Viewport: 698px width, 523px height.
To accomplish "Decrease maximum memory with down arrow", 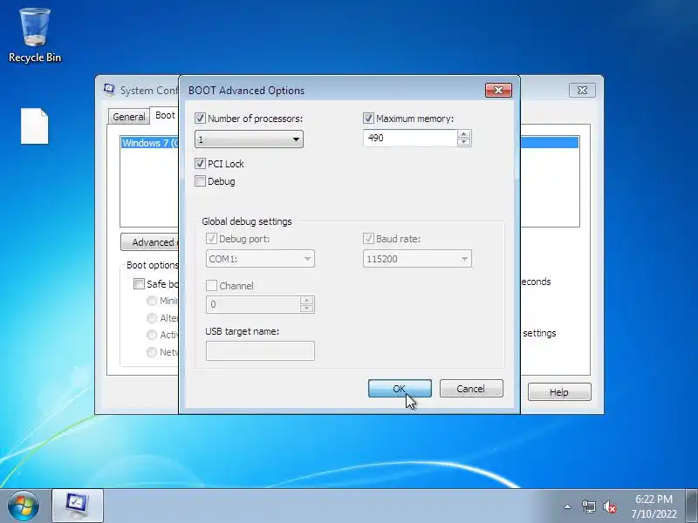I will pos(463,142).
